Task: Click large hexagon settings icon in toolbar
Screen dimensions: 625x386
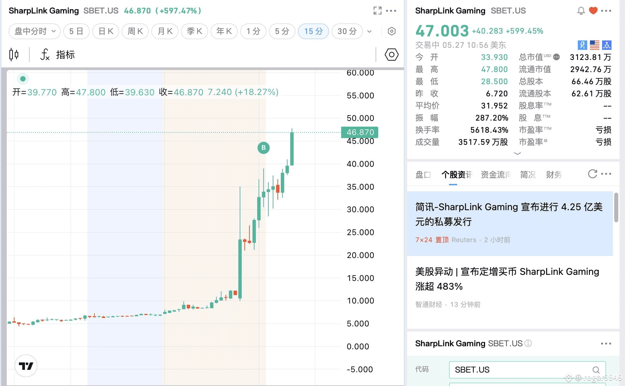Action: pos(391,55)
